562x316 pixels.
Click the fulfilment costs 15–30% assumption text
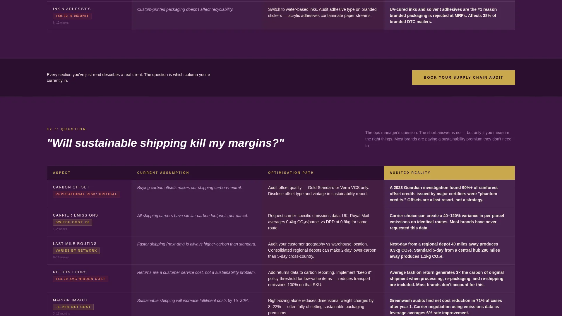point(193,300)
